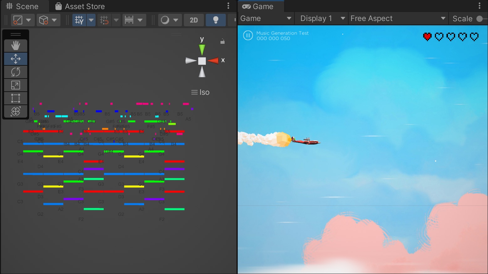Open grid visibility options dropdown
Image resolution: width=488 pixels, height=274 pixels.
tap(91, 20)
